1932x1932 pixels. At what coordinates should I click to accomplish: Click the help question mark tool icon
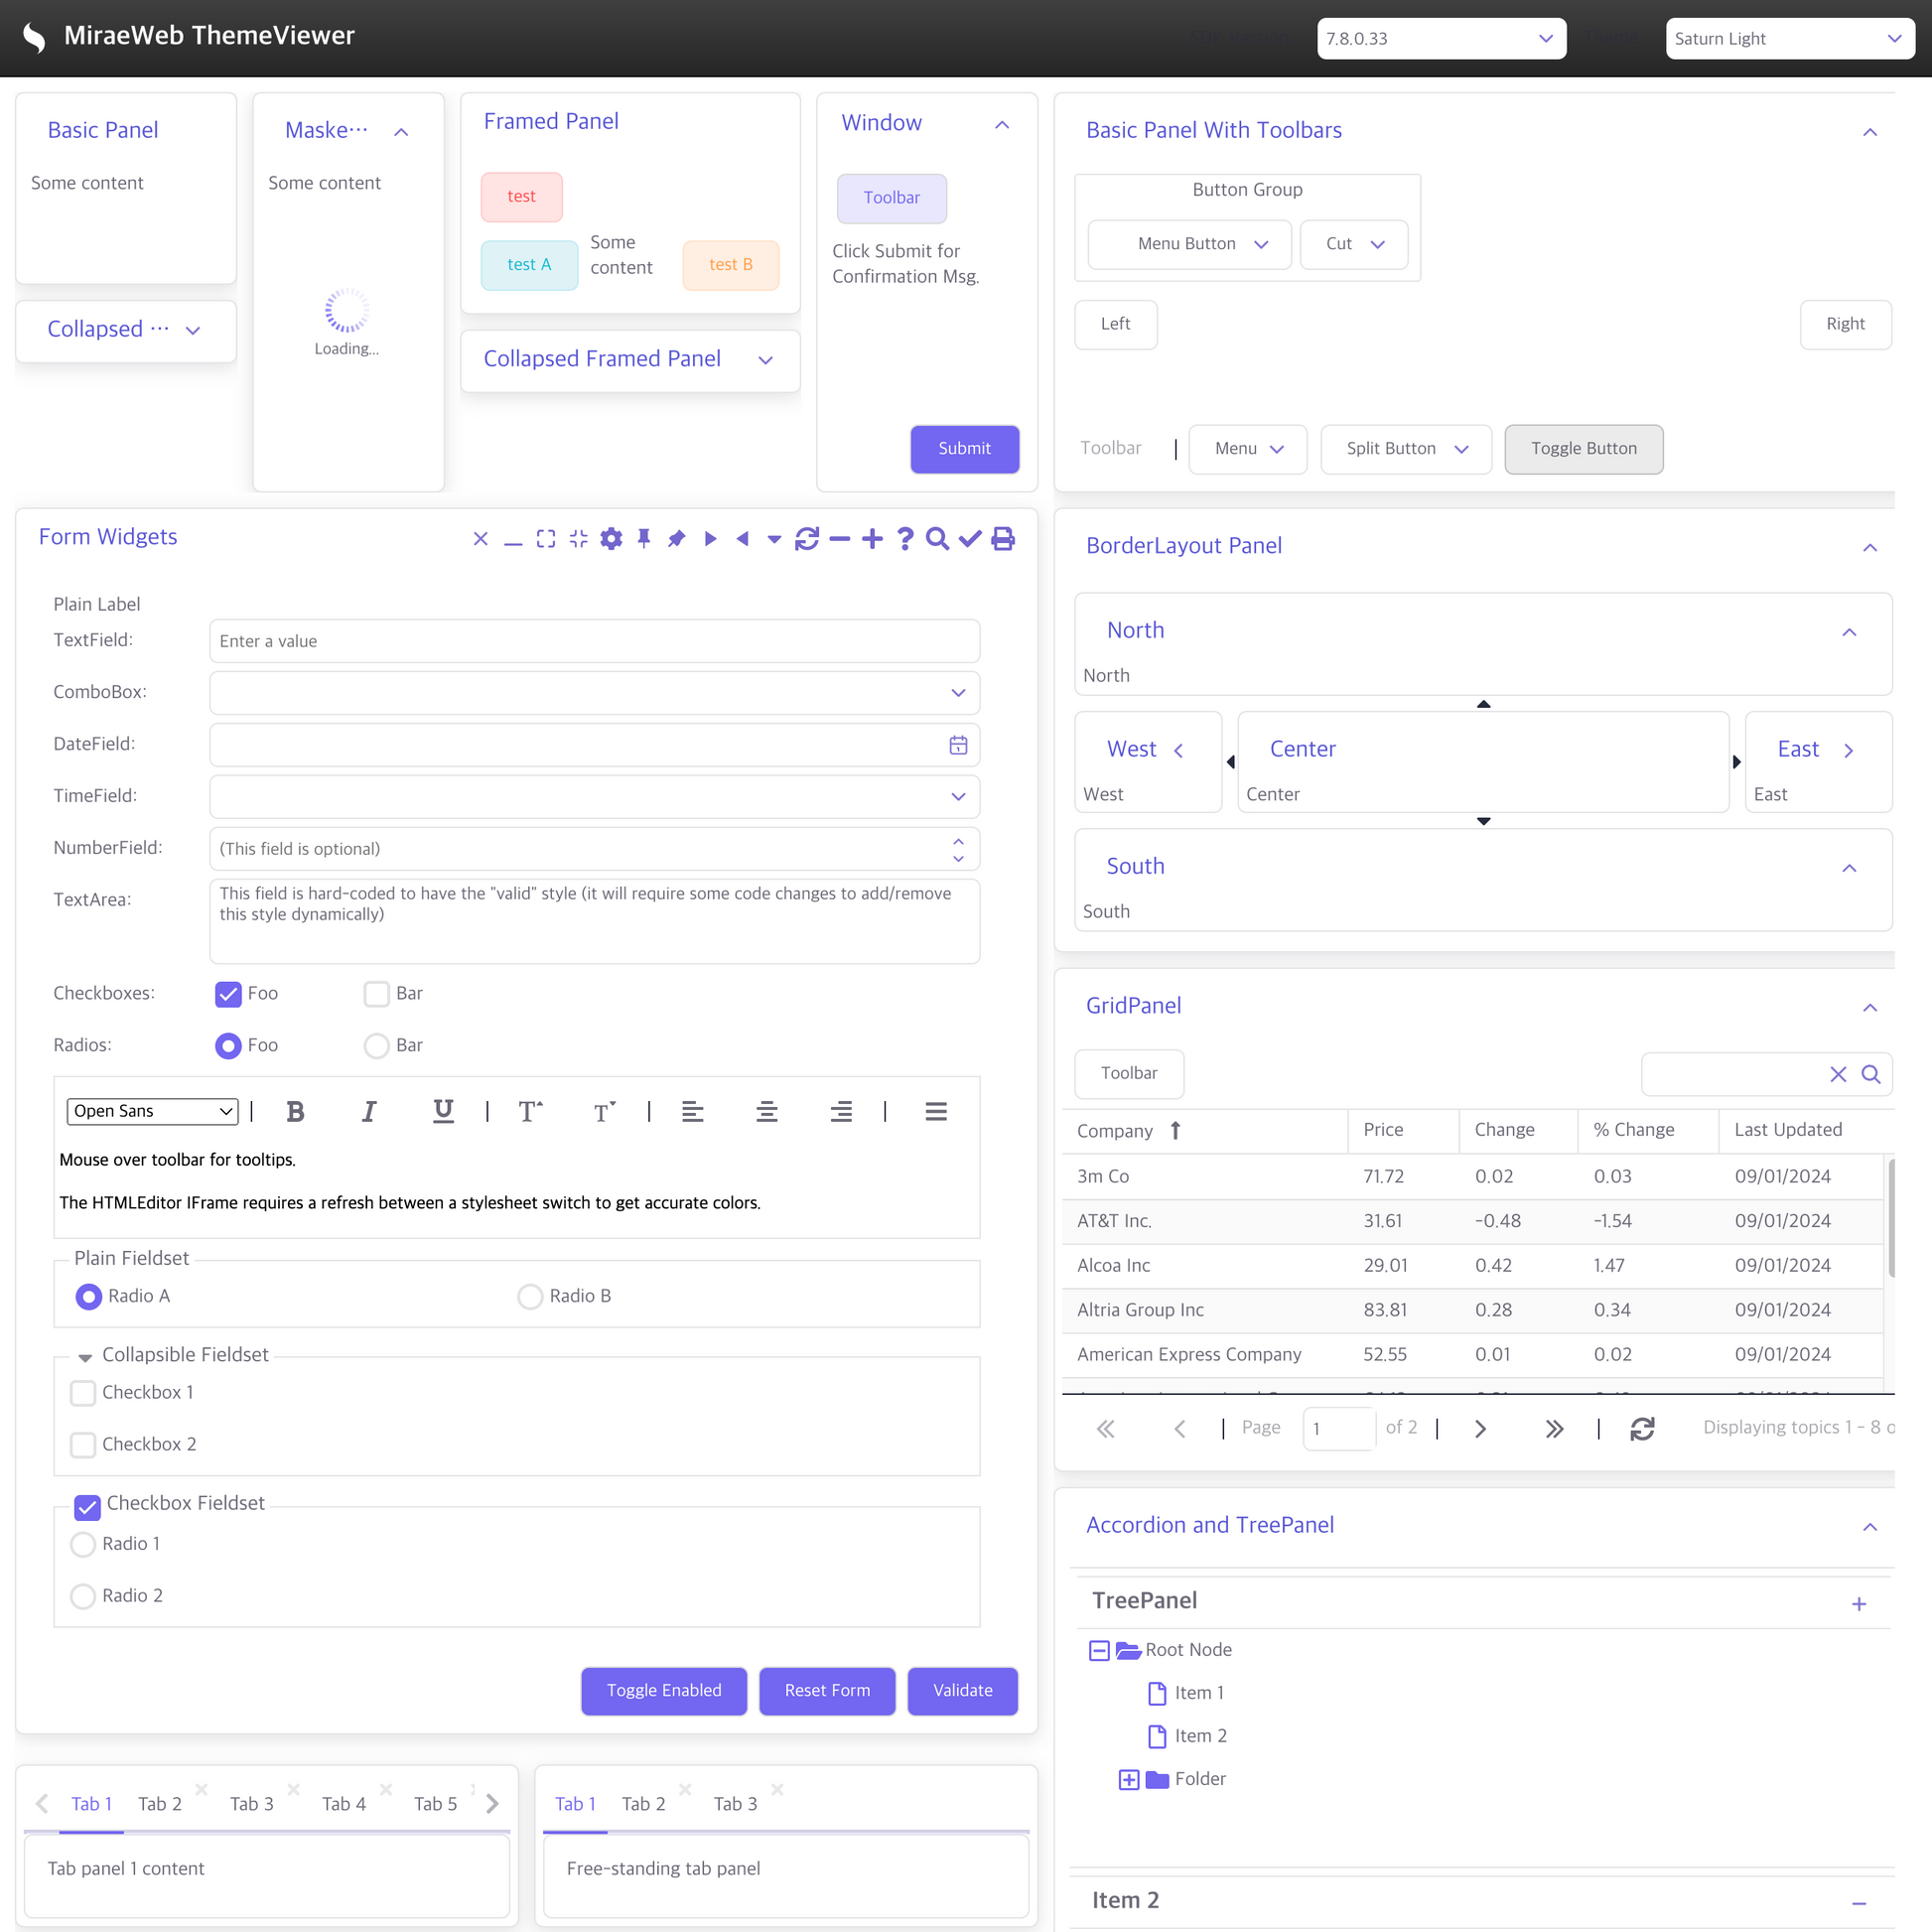pyautogui.click(x=905, y=539)
